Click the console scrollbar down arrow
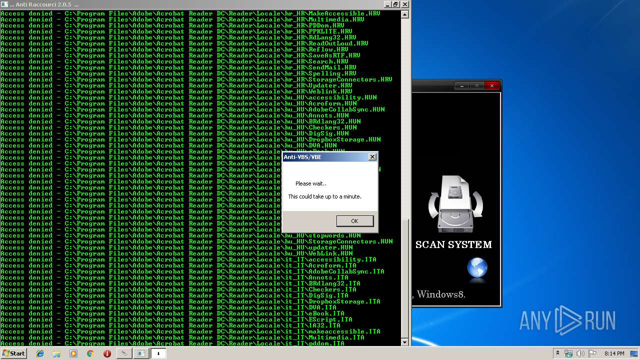Screen dimensions: 640x360 [405, 342]
